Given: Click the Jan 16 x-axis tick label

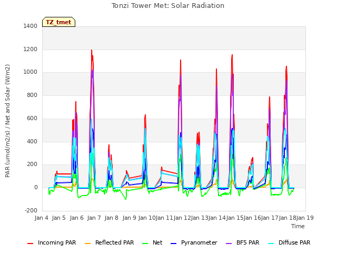Looking at the screenshot, I should coord(252,218).
